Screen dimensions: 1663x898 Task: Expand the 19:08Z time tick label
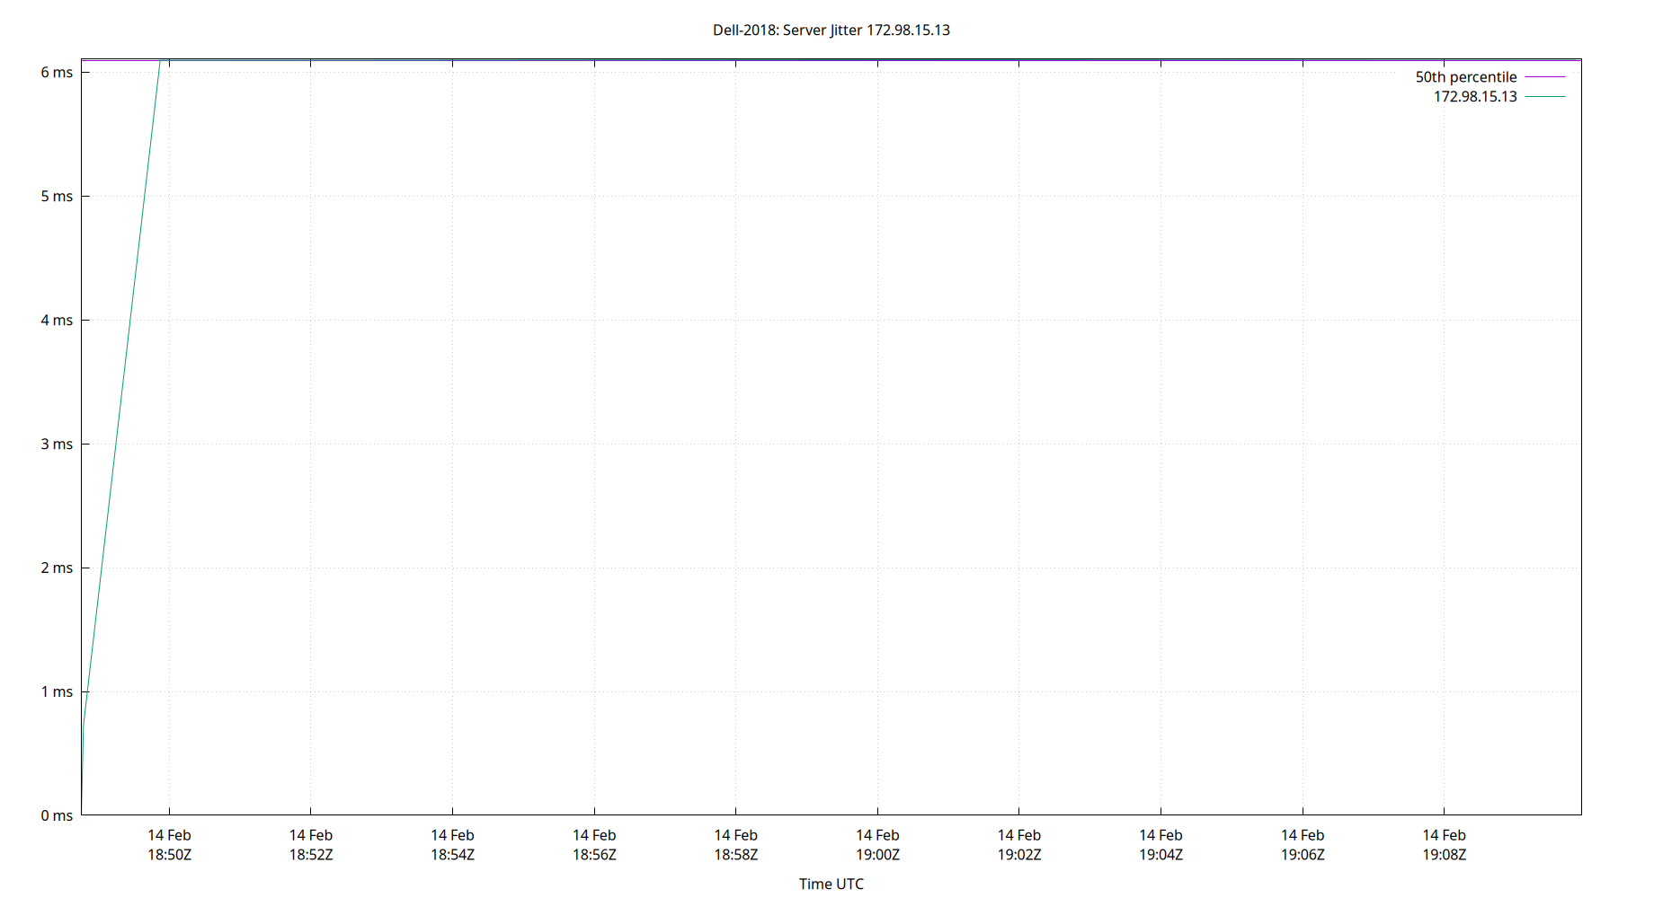tap(1445, 844)
